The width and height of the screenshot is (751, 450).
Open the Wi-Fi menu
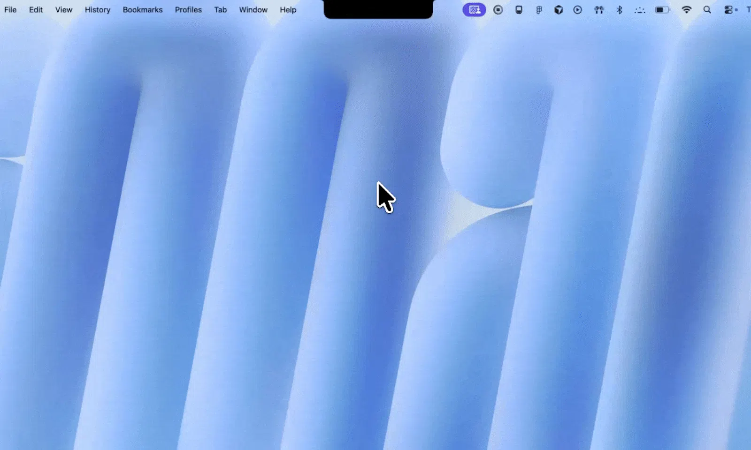point(687,9)
